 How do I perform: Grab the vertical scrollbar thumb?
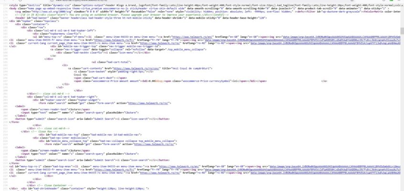402,31
